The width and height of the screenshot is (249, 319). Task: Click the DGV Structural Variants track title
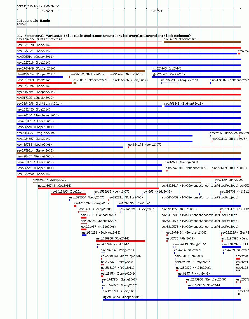(x=104, y=36)
